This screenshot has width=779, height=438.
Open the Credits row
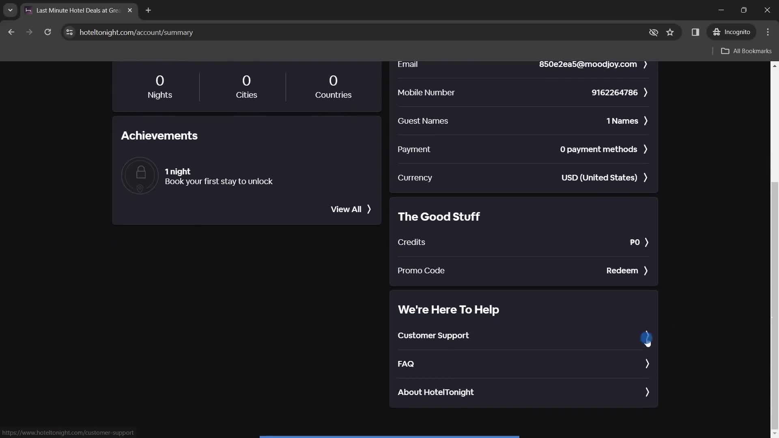523,242
